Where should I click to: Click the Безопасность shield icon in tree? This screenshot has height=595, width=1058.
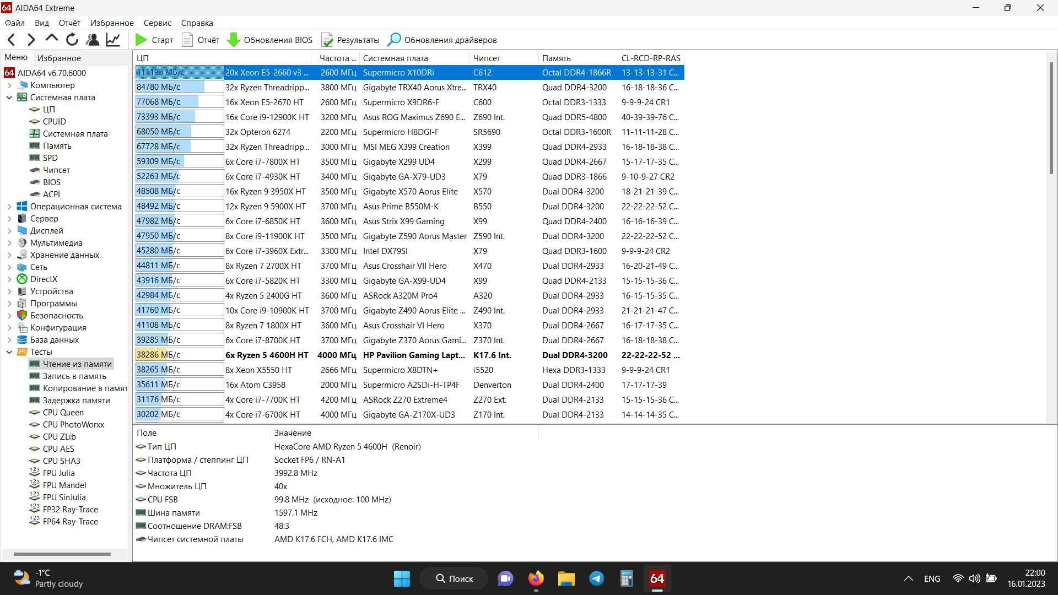22,316
